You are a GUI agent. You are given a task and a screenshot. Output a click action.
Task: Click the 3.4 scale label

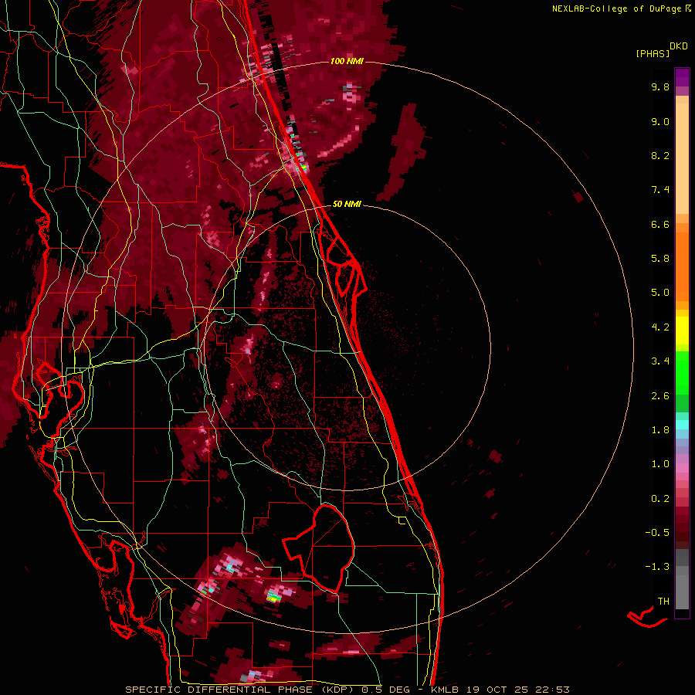coord(660,361)
